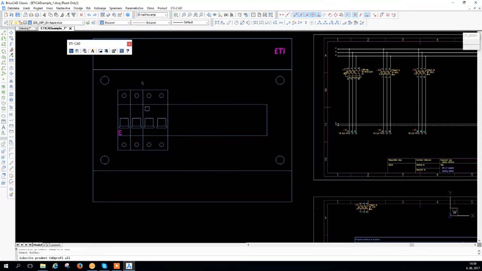
Task: Click the Zoom In magnifier icon
Action: pos(184,15)
